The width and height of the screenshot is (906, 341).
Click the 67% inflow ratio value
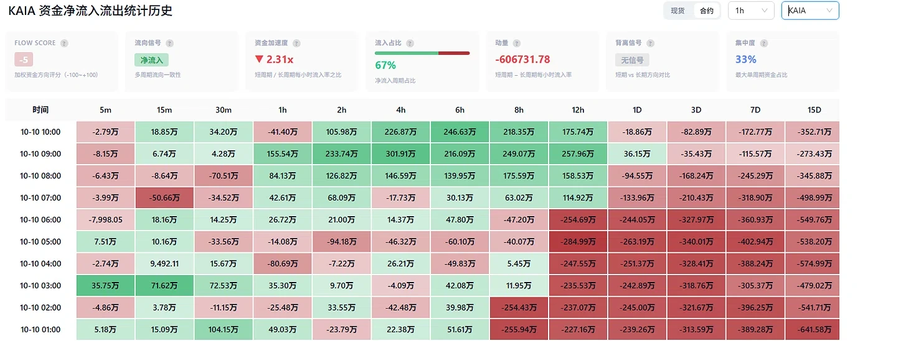[x=385, y=65]
